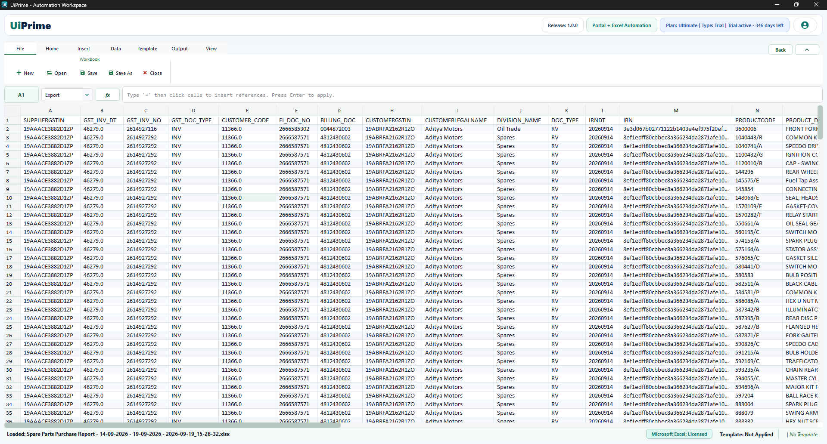The width and height of the screenshot is (827, 444).
Task: Click the GST_DOC_TYPE header cell
Action: point(193,120)
